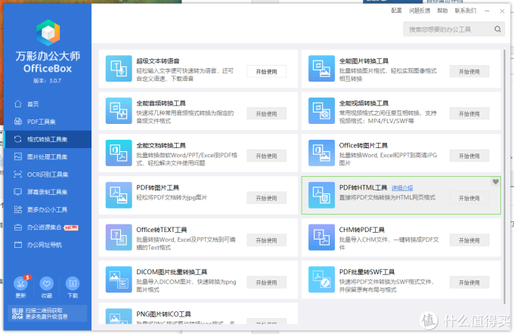
Task: Click the 版本: 3.0.7 version text
Action: tap(48, 81)
